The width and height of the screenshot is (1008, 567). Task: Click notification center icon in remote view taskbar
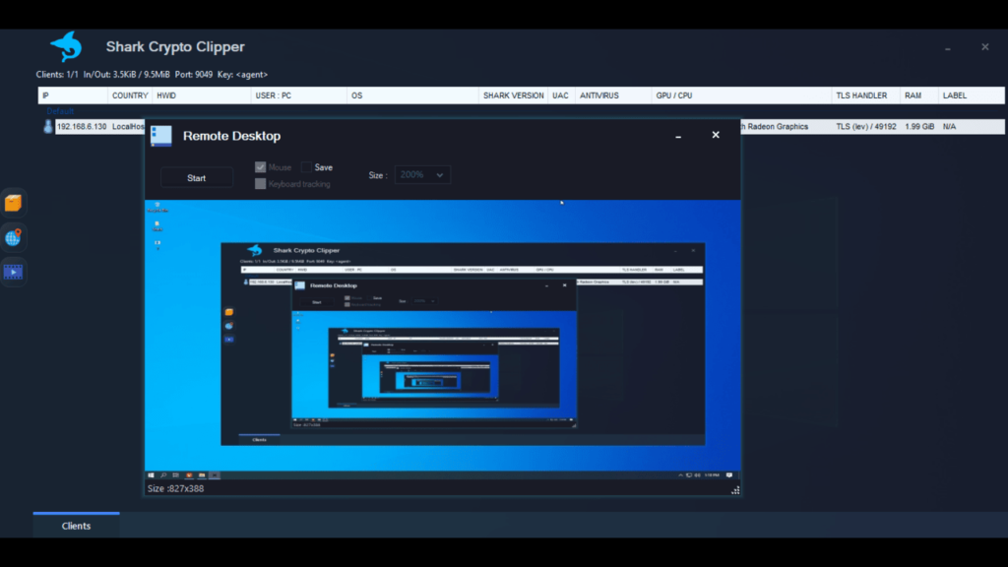click(729, 475)
